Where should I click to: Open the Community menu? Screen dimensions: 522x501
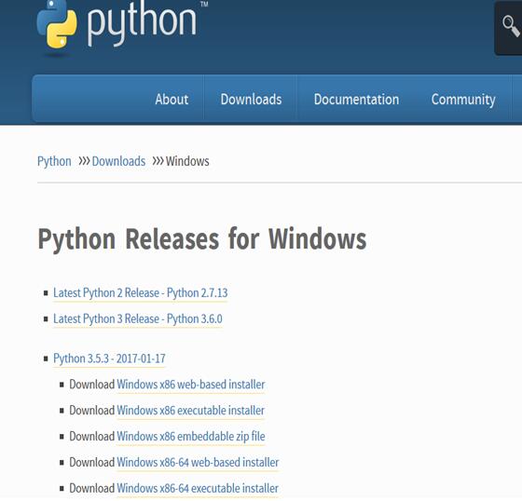(463, 100)
